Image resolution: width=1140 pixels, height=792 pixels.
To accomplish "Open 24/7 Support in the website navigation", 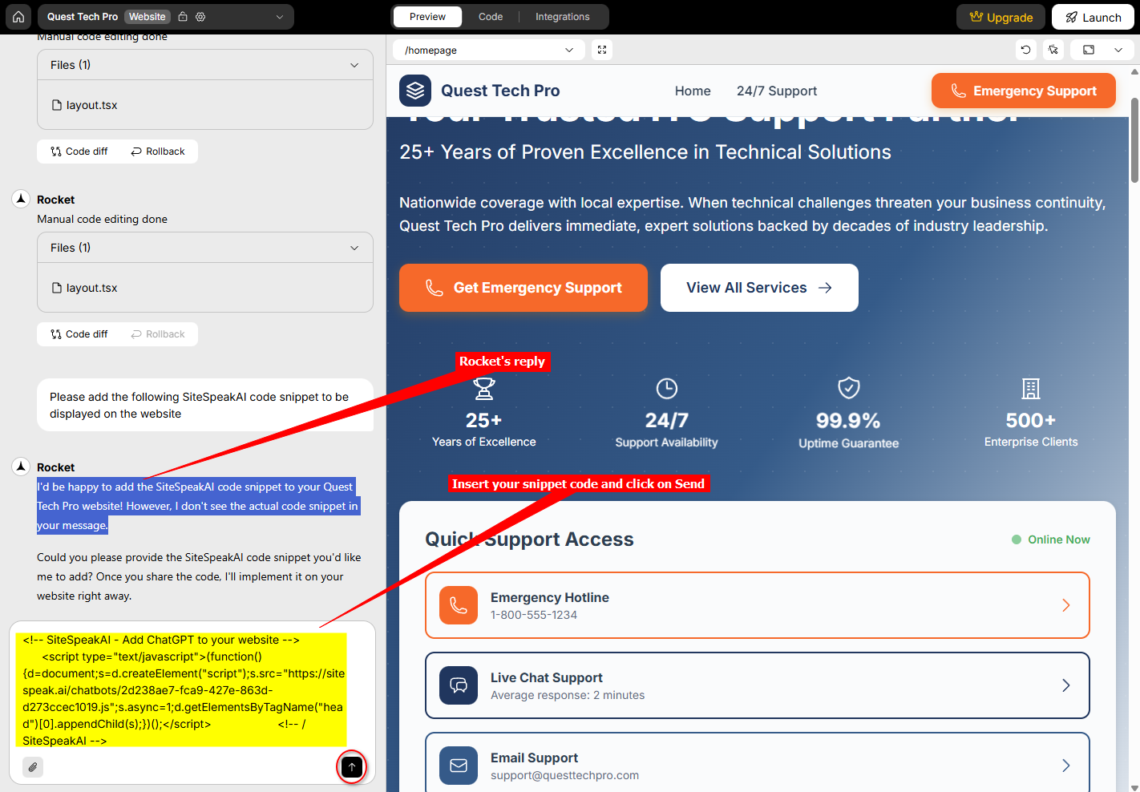I will [x=777, y=91].
